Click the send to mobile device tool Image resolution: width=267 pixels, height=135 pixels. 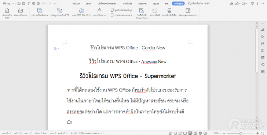point(169,12)
